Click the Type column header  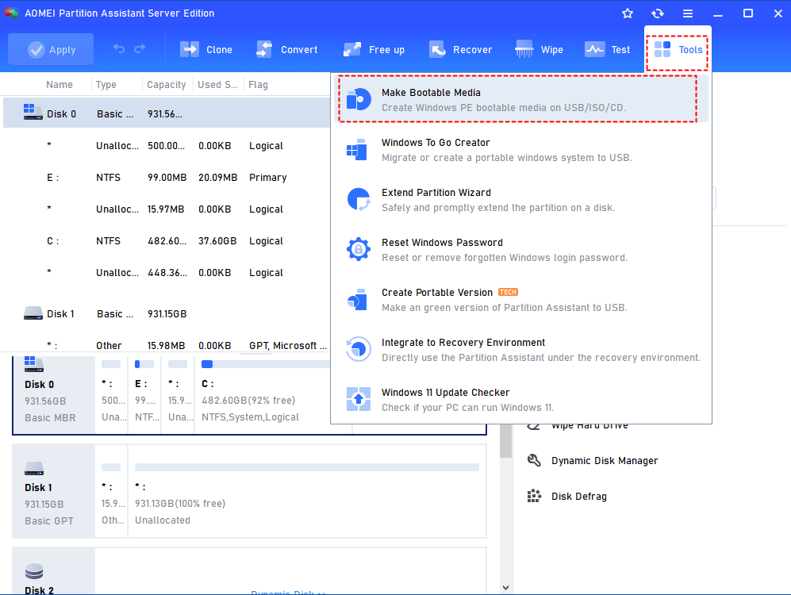click(106, 85)
